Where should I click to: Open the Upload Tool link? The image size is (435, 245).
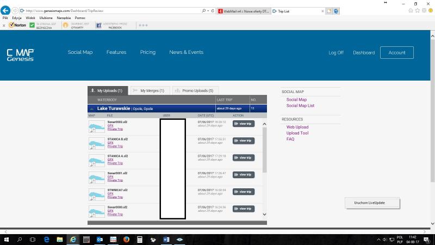point(297,133)
